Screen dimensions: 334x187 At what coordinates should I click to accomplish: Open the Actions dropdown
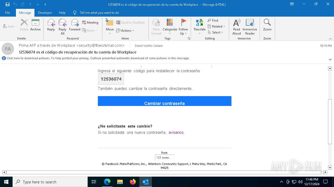(125, 30)
